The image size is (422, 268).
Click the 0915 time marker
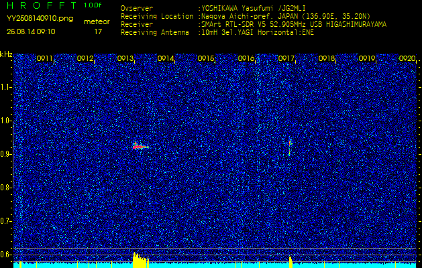tap(205, 58)
